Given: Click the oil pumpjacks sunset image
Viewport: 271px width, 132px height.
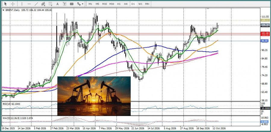Looking at the screenshot, I should tap(94, 96).
